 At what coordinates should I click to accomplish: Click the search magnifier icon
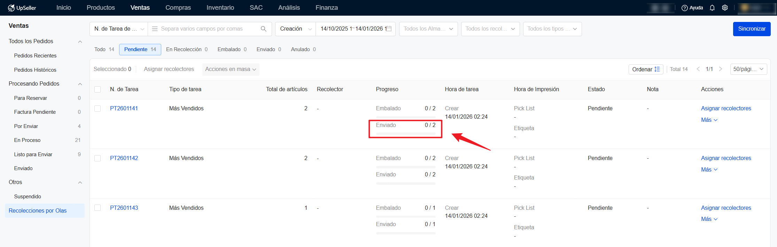[x=264, y=29]
